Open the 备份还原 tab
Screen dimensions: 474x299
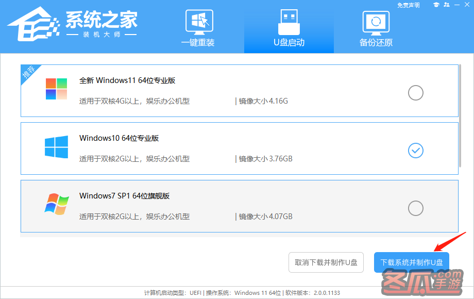pyautogui.click(x=376, y=29)
